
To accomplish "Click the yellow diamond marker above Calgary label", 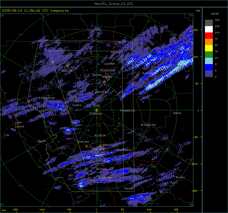I will [100, 146].
